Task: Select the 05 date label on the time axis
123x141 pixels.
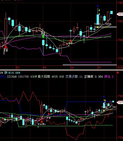Action: point(45,68)
